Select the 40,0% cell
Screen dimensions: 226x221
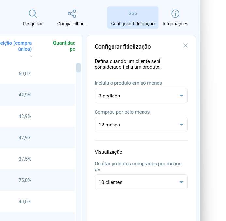tap(25, 202)
